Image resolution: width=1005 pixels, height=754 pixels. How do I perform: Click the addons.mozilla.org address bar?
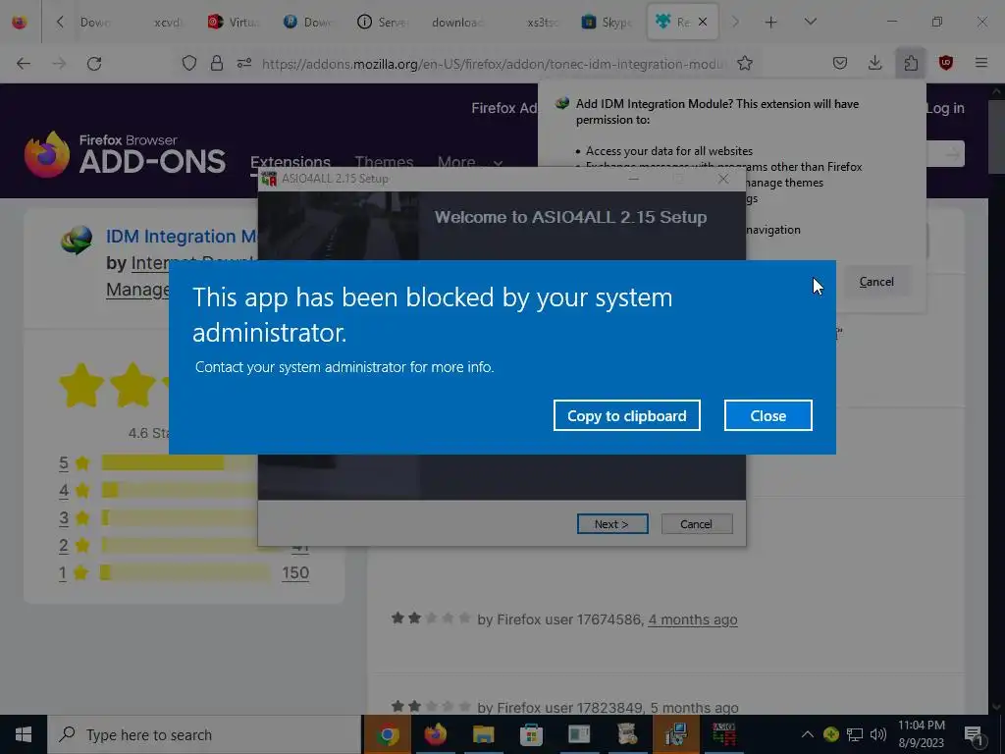[x=494, y=64]
